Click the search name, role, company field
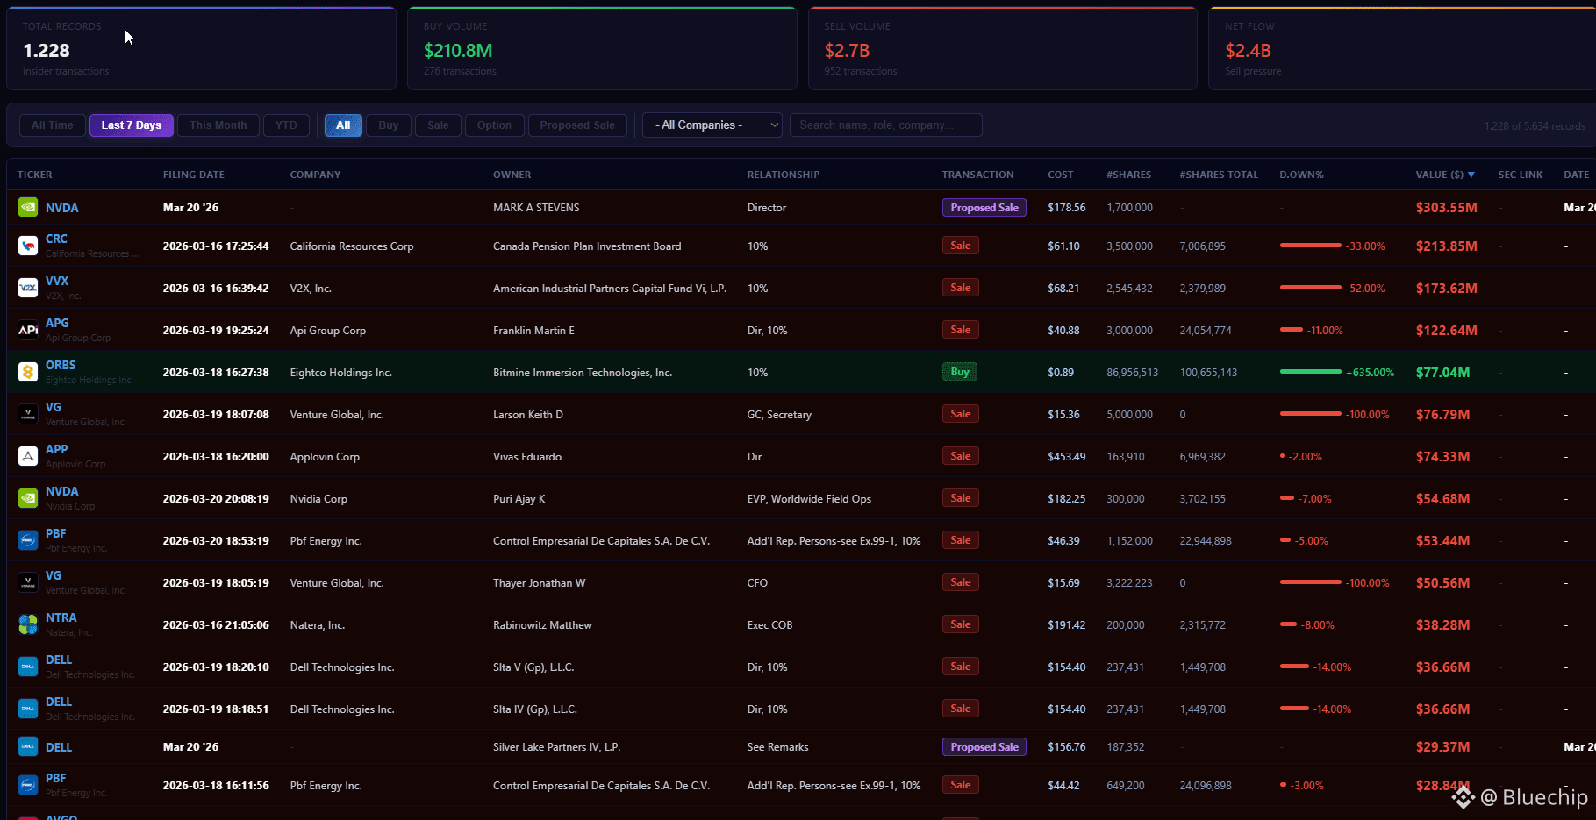Image resolution: width=1596 pixels, height=820 pixels. (x=885, y=125)
